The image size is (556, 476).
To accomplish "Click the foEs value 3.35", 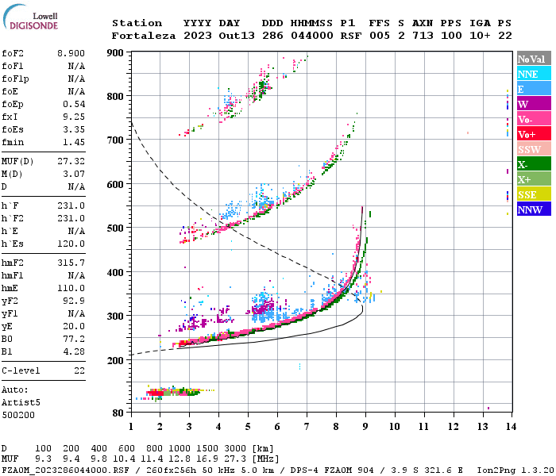I will [x=74, y=129].
